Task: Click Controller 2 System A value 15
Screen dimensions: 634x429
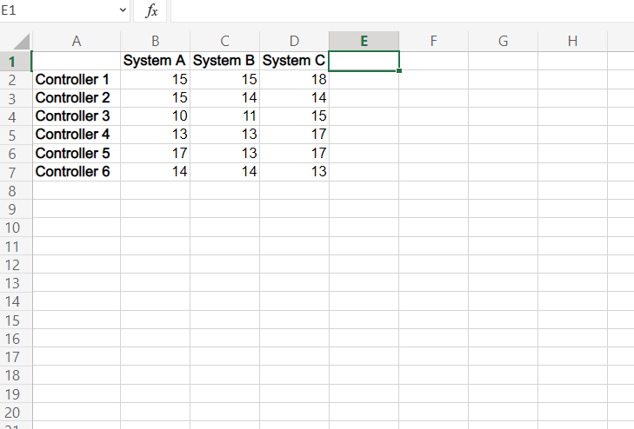Action: coord(156,98)
